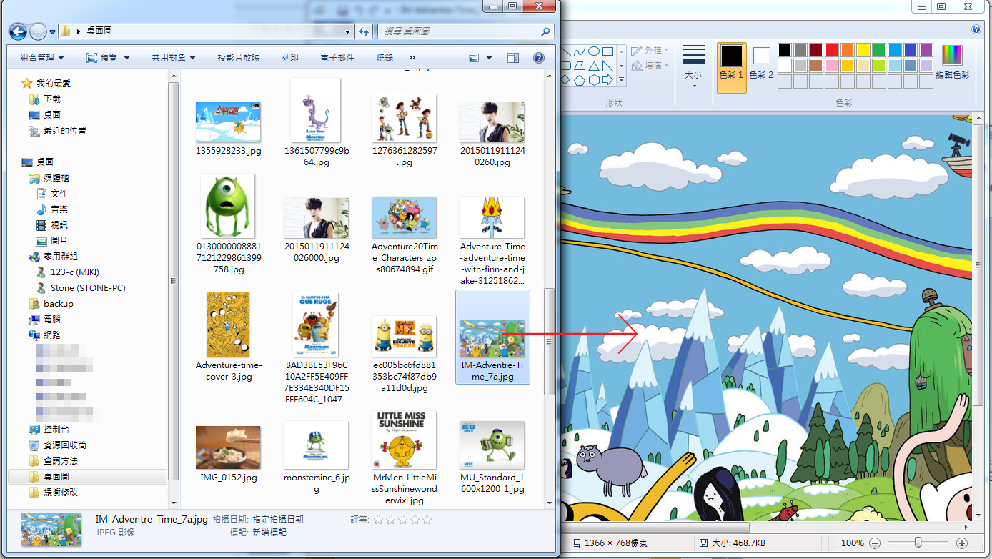Open Paint help icon in the ribbon corner
992x559 pixels.
pyautogui.click(x=976, y=30)
